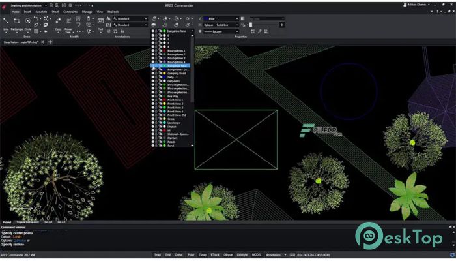The width and height of the screenshot is (456, 261).
Task: Select the Circle tool
Action: [x=27, y=21]
